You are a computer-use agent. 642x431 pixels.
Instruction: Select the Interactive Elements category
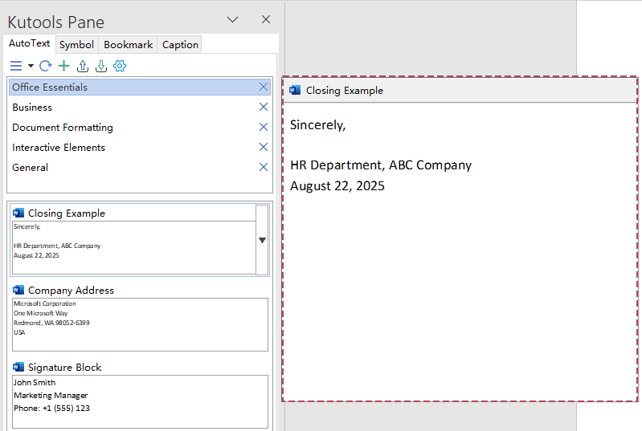pyautogui.click(x=59, y=147)
